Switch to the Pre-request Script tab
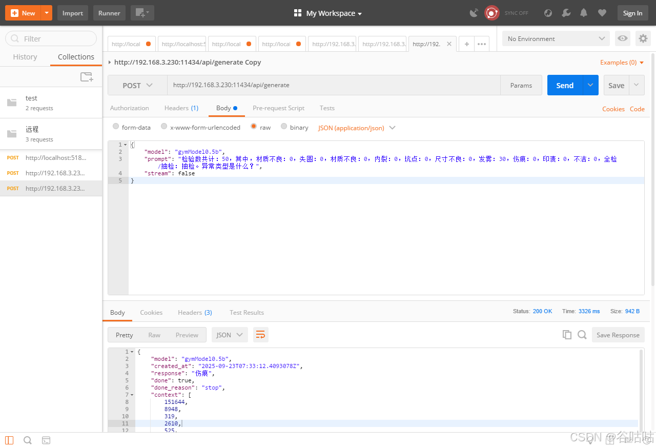The image size is (656, 448). [278, 108]
